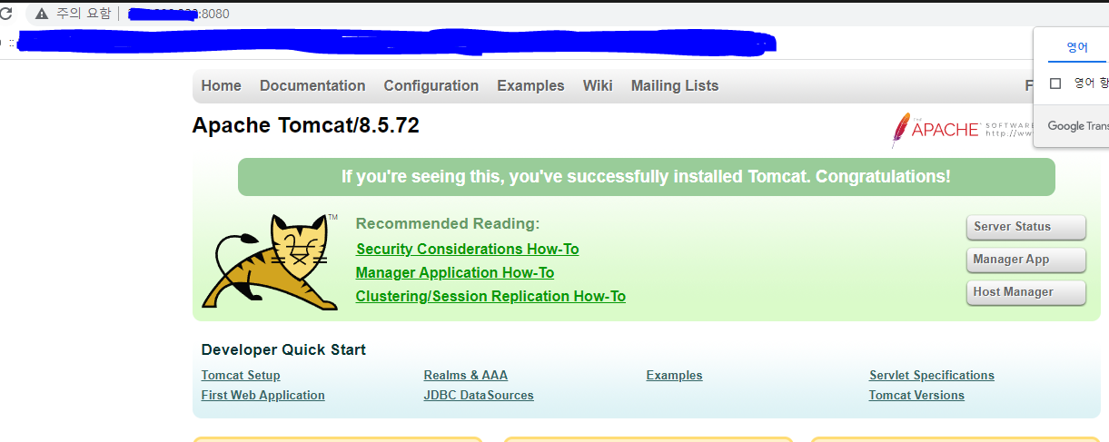
Task: Open the Tomcat Versions link
Action: click(916, 396)
